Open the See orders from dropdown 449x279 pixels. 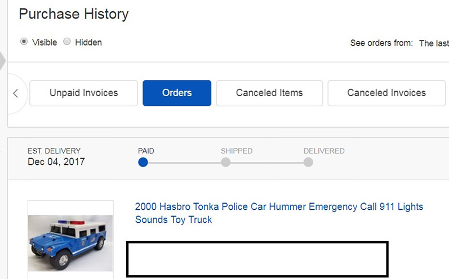tap(434, 43)
